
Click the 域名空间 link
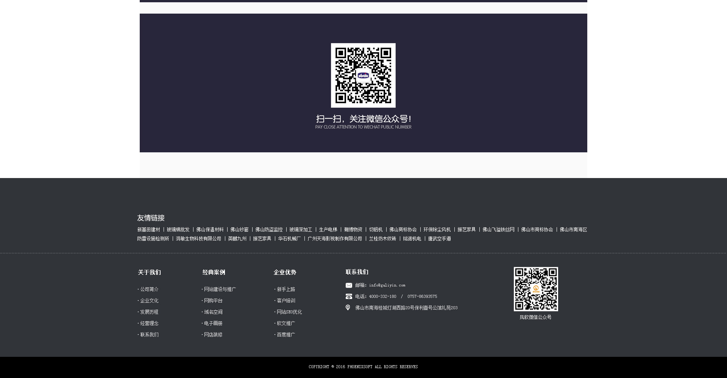[213, 312]
